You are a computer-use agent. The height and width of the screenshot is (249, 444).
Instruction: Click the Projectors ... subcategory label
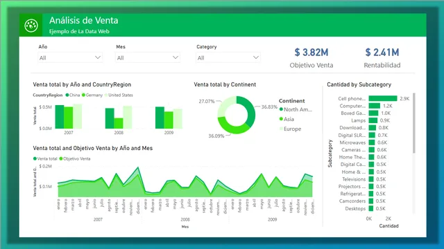pos(352,187)
